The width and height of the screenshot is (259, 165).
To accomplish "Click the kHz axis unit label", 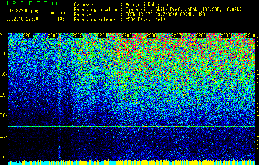I will click(4, 33).
